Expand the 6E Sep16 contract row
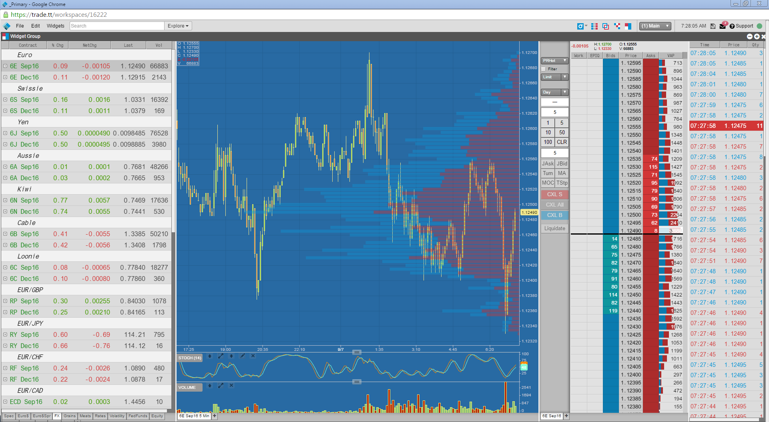 click(5, 66)
